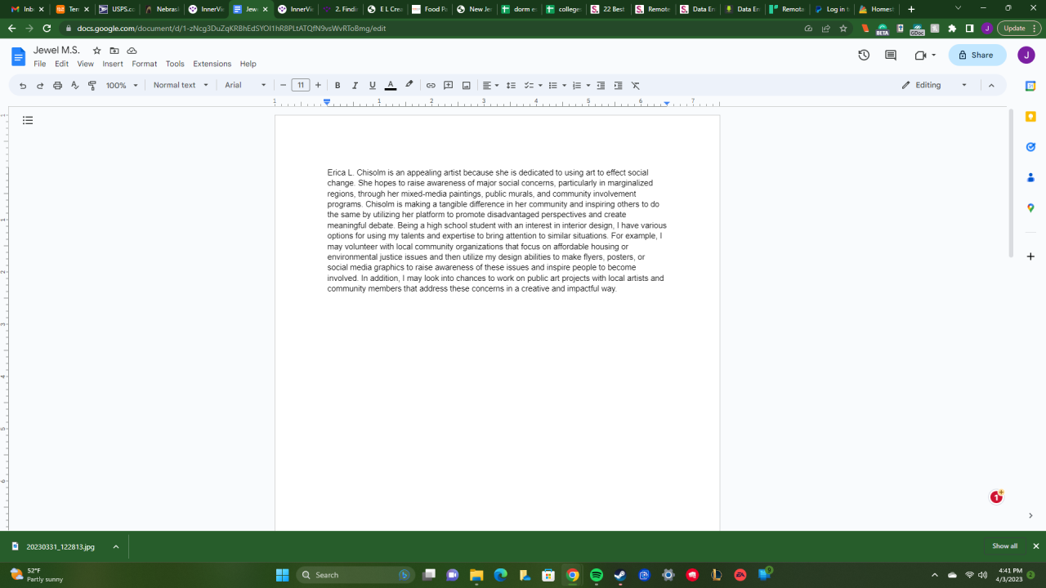Click the undo arrow in toolbar
The image size is (1046, 588).
click(22, 85)
